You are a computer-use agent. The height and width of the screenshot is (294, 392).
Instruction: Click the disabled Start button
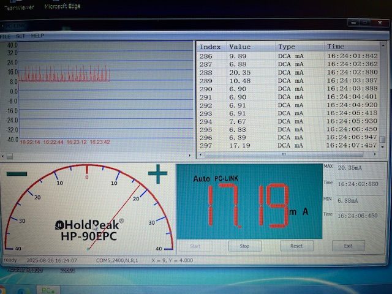(195, 246)
